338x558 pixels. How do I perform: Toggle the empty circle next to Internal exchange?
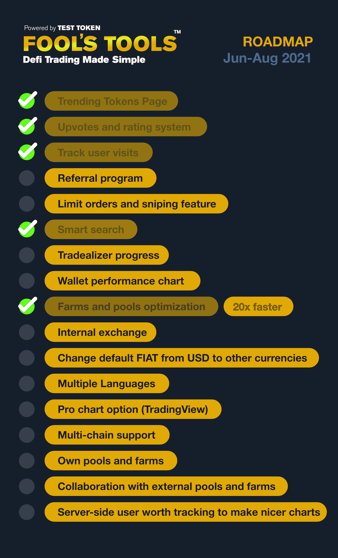click(27, 332)
